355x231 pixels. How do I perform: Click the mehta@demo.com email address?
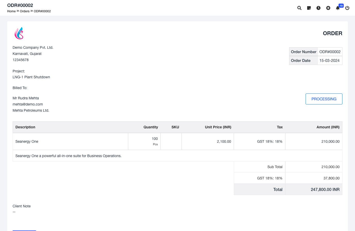pyautogui.click(x=28, y=104)
